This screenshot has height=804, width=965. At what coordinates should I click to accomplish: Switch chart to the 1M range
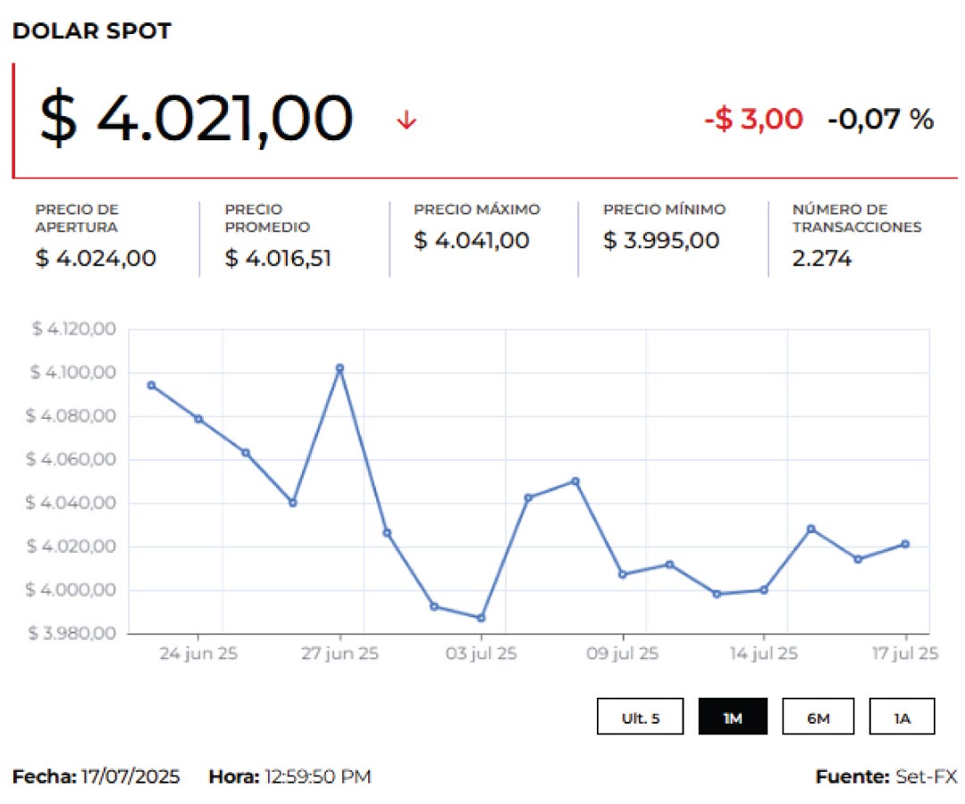click(x=733, y=717)
